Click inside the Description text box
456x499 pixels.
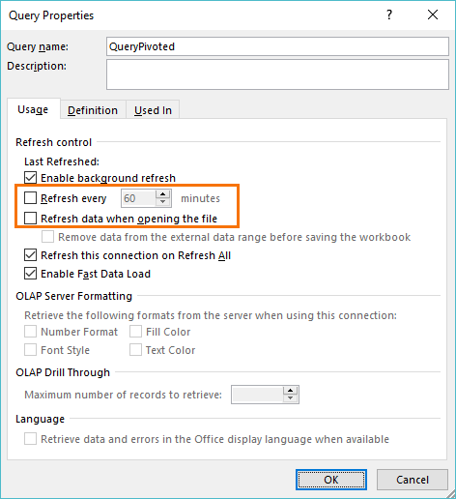(x=277, y=74)
